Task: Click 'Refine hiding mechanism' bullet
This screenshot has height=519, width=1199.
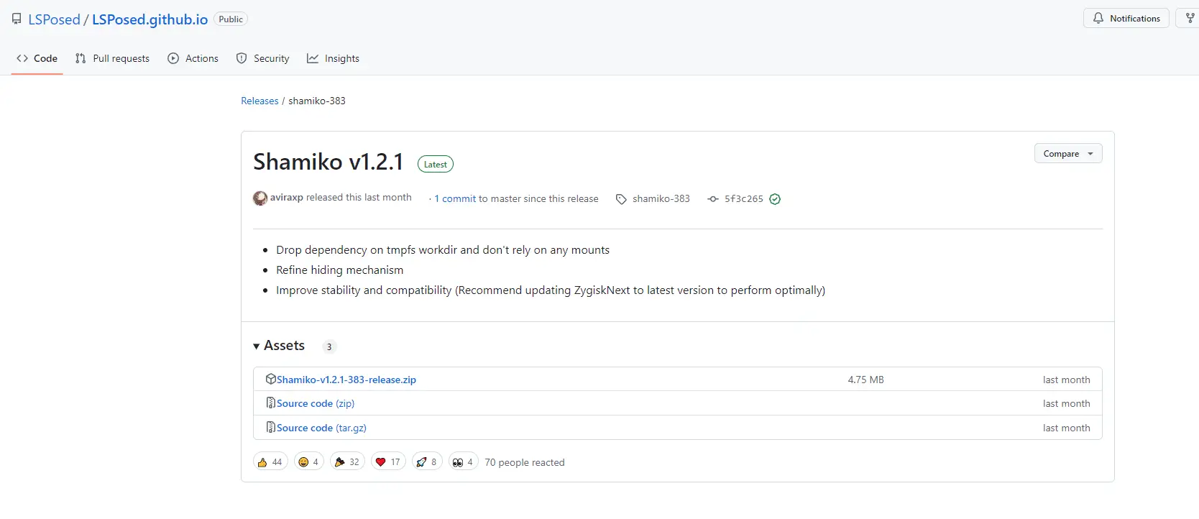Action: pos(339,270)
